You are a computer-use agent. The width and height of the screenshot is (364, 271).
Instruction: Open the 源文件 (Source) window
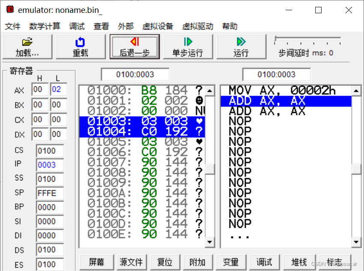pos(131,262)
